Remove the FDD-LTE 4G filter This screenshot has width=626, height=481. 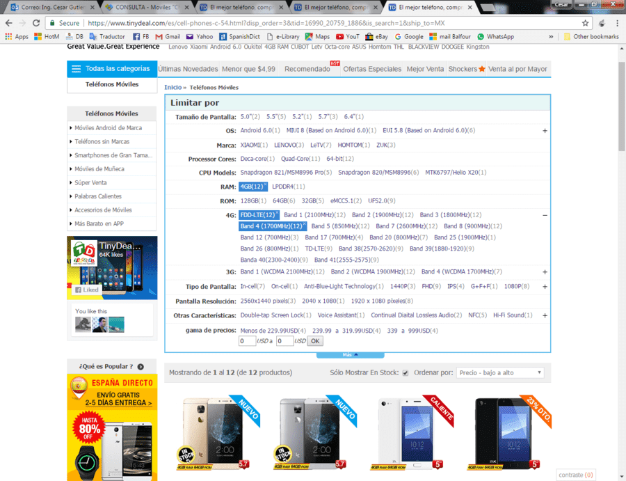277,212
